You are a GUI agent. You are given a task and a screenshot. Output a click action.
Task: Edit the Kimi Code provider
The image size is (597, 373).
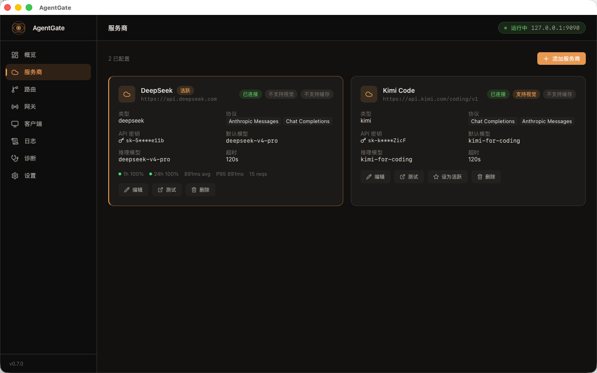[x=375, y=177]
